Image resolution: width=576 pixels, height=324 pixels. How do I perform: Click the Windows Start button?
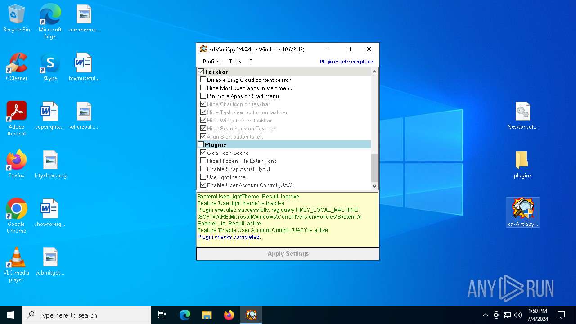pyautogui.click(x=11, y=315)
